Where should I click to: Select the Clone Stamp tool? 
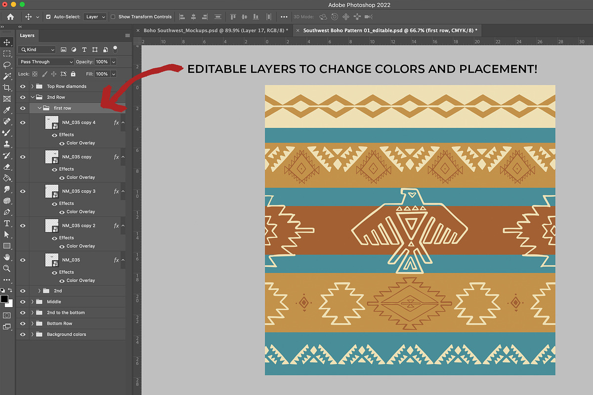(x=7, y=144)
